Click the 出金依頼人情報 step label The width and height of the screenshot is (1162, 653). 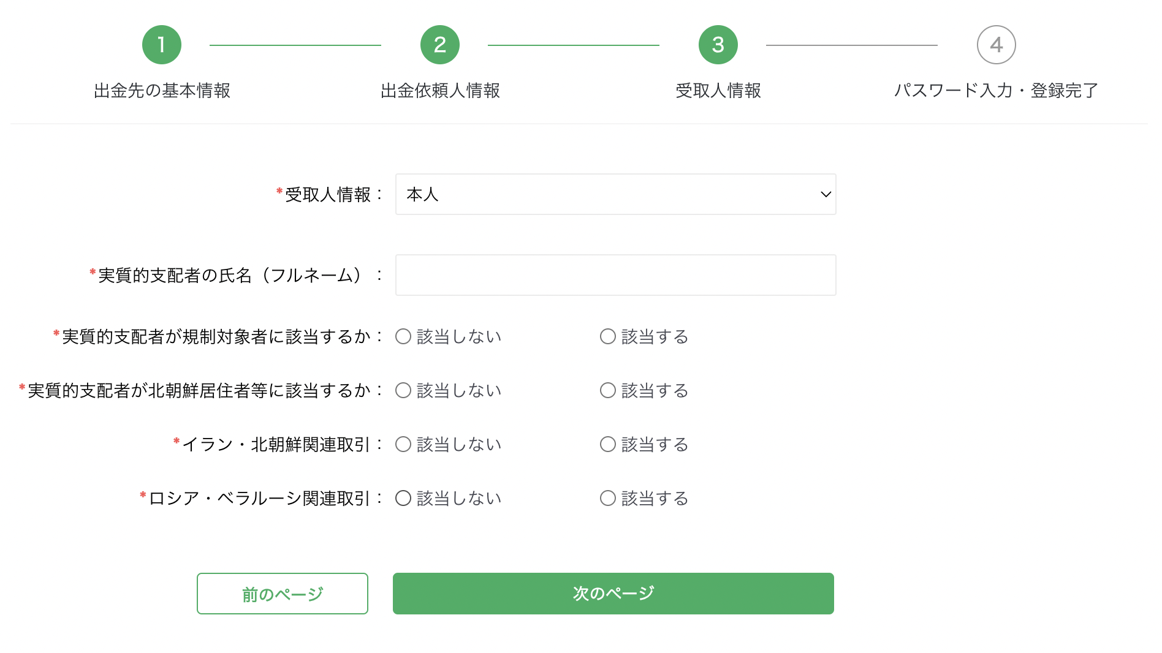[440, 91]
